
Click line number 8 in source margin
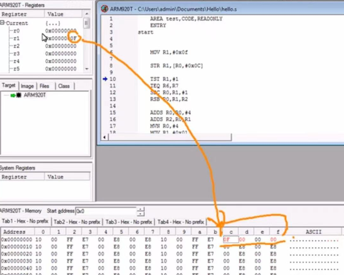(111, 65)
